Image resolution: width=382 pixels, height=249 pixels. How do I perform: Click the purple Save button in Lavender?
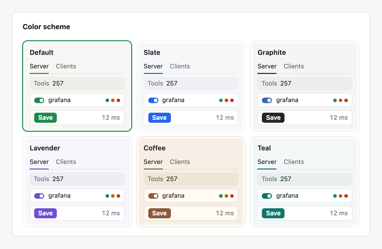(45, 213)
